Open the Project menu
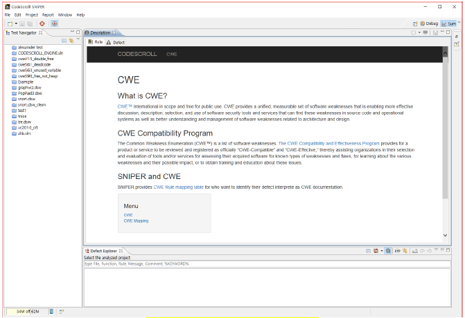The height and width of the screenshot is (318, 465). [x=32, y=15]
